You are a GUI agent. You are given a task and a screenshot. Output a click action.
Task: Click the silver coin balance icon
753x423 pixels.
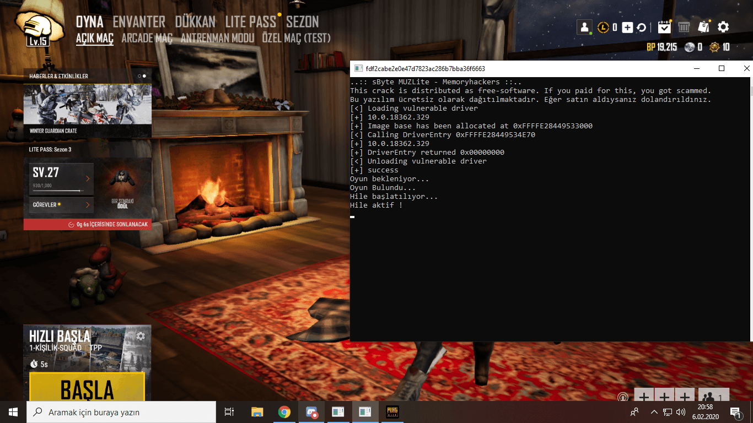[x=690, y=47]
